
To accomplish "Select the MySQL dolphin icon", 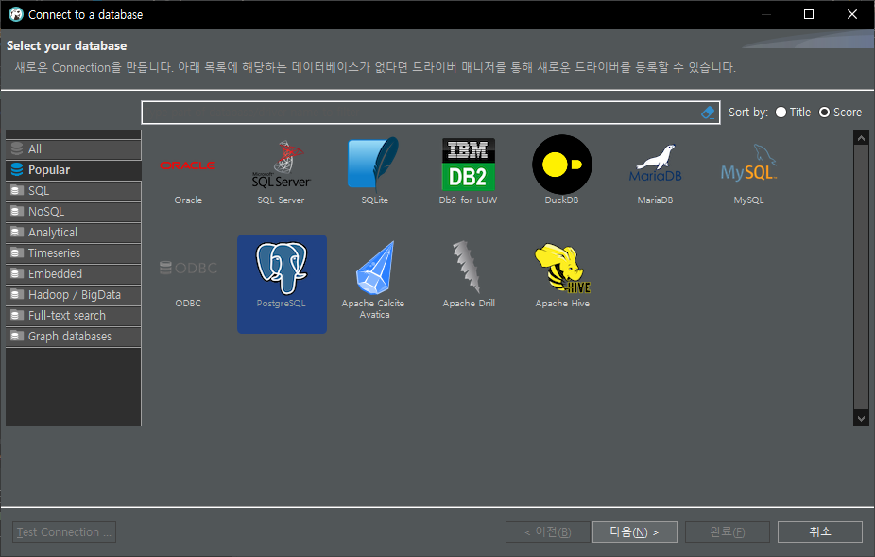I will click(x=748, y=164).
